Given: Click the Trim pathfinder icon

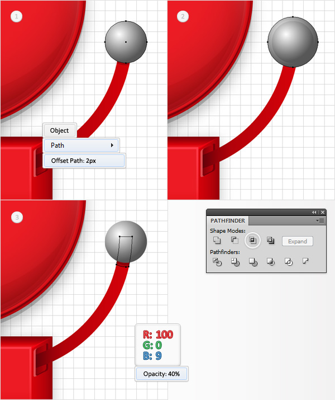Looking at the screenshot, I should pos(235,262).
